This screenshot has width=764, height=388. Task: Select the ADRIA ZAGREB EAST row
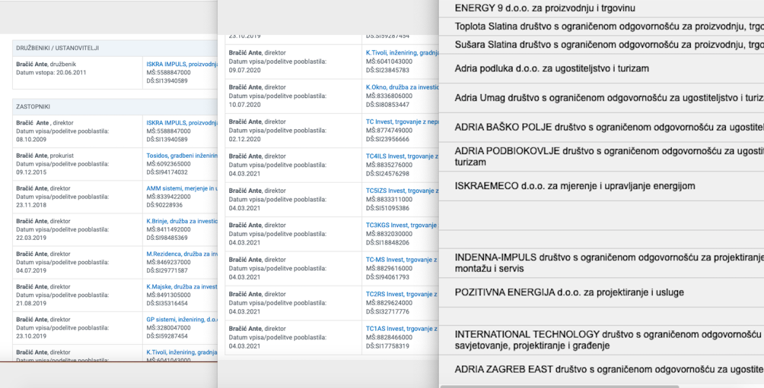click(x=602, y=369)
